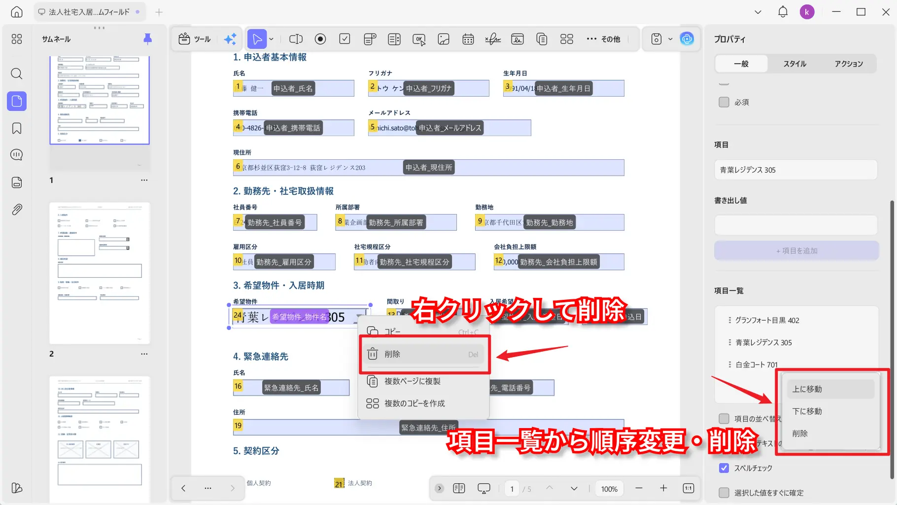Viewport: 897px width, 505px height.
Task: Toggle the 項目の並べ替え checkbox
Action: pos(724,419)
